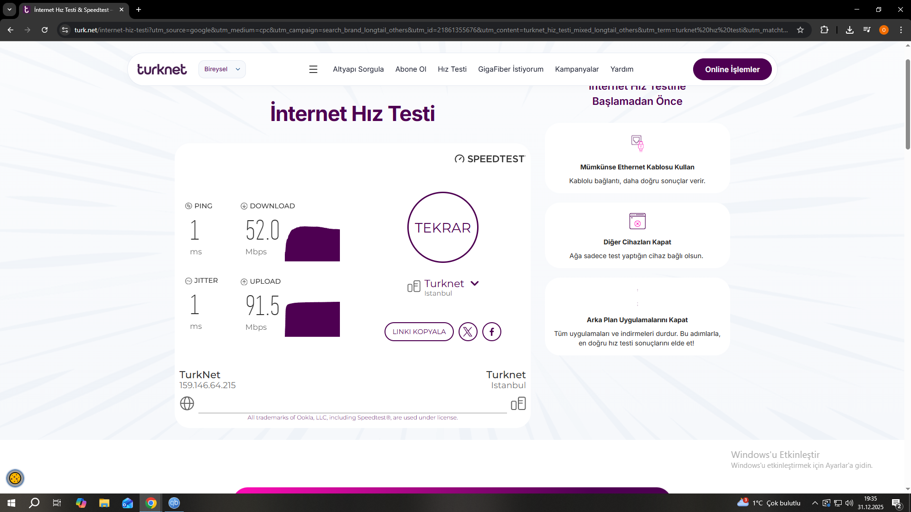Screen dimensions: 911x512
Task: Click the page vertical scrollbar thumb
Action: coord(908,104)
